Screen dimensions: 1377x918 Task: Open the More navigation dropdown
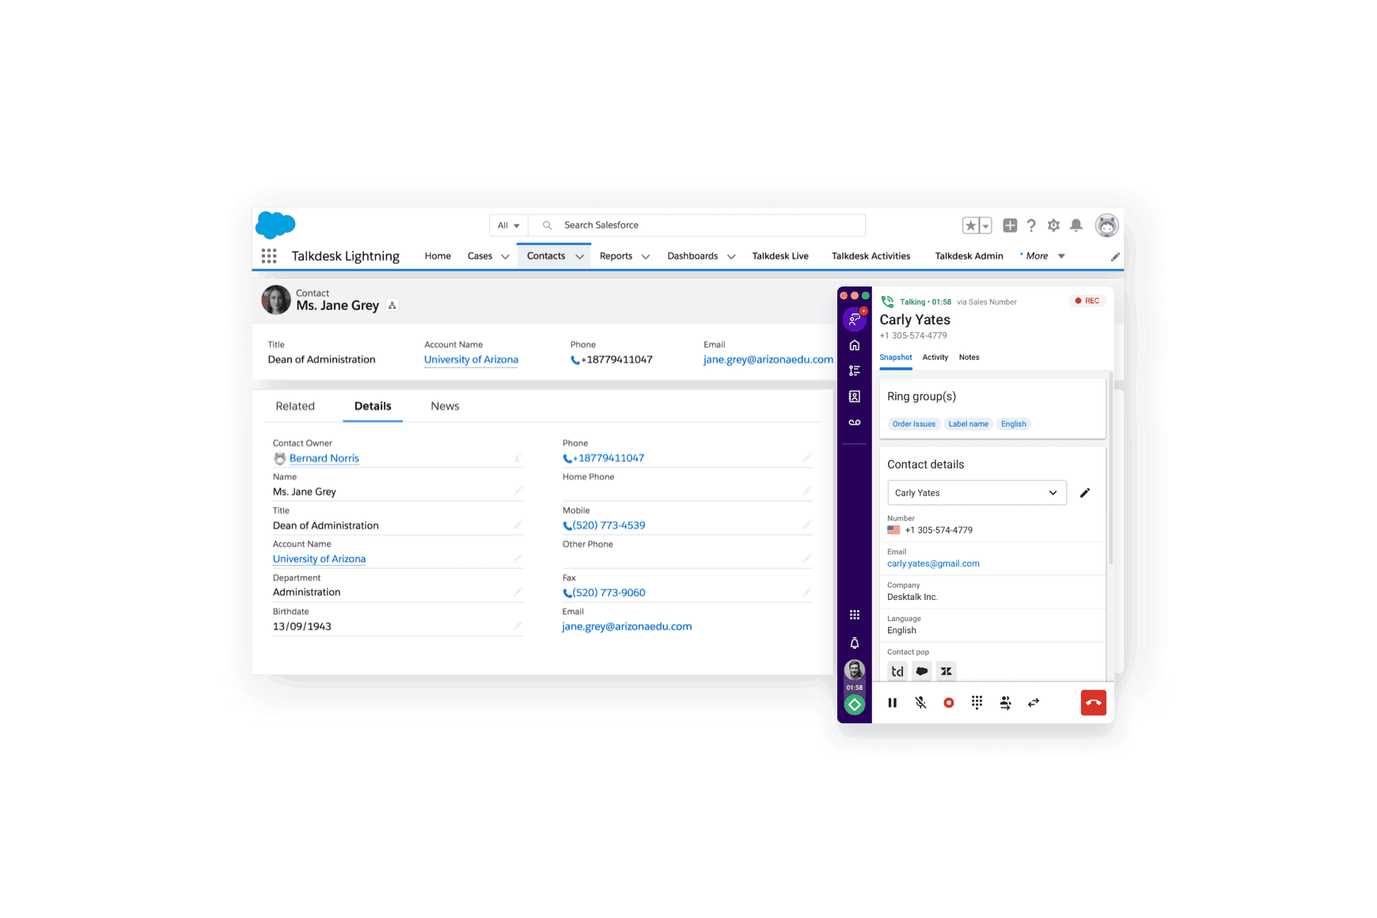pos(1043,256)
